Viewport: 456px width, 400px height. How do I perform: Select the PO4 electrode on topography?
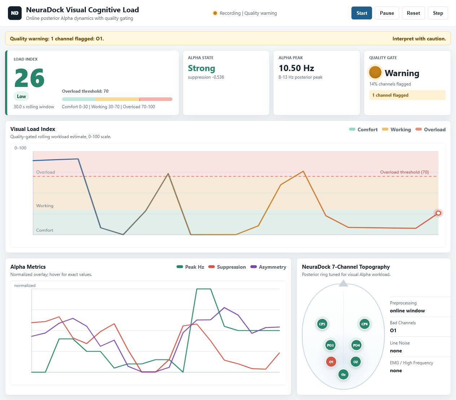pos(356,345)
